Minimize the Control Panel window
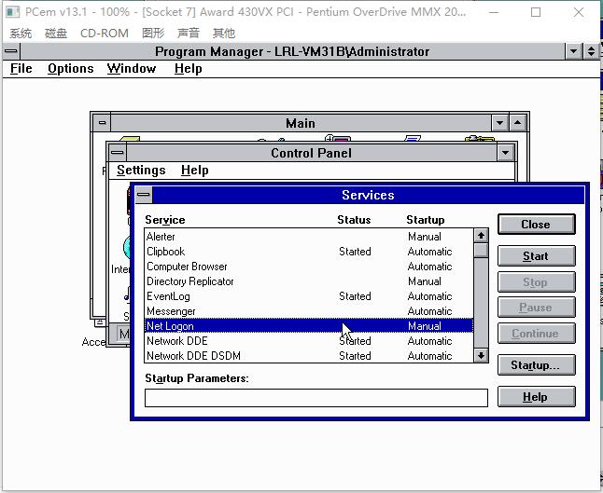This screenshot has height=493, width=603. click(x=505, y=153)
